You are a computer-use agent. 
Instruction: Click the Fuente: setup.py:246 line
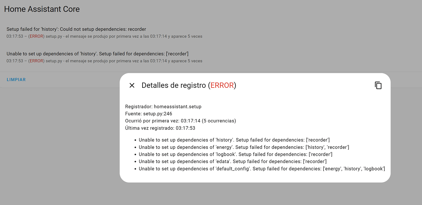[x=149, y=114]
